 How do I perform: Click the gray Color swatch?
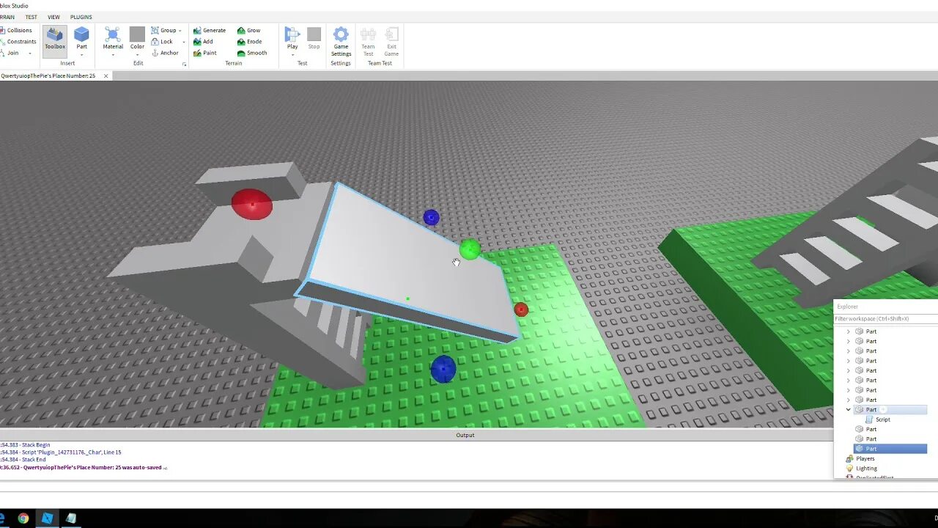pyautogui.click(x=137, y=34)
